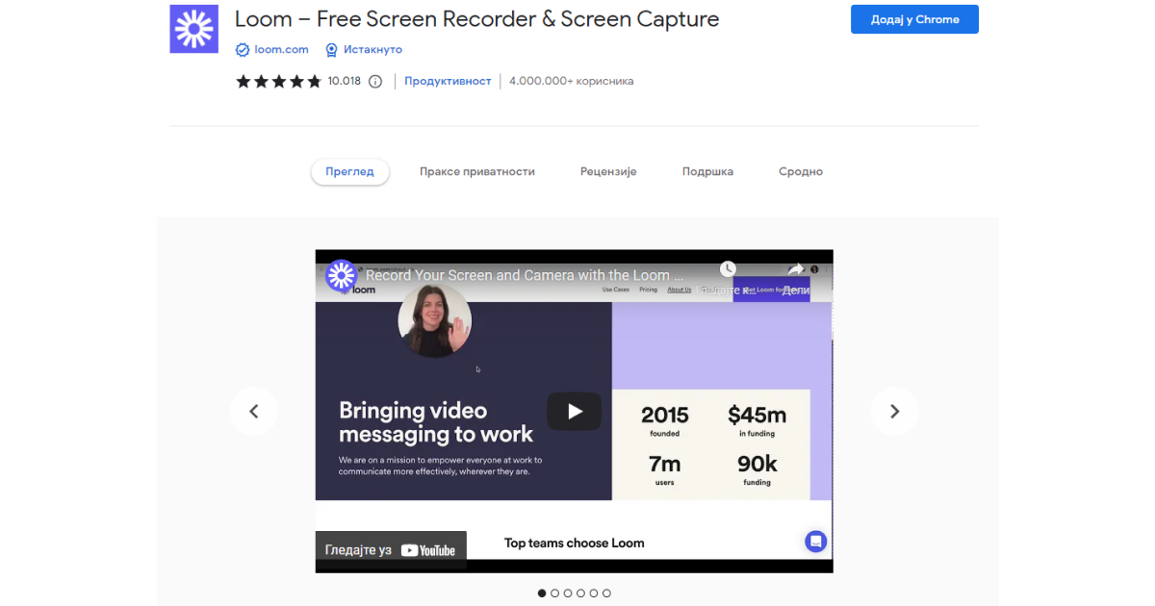The height and width of the screenshot is (606, 1155).
Task: Click the video title Record Your Screen
Action: point(525,276)
